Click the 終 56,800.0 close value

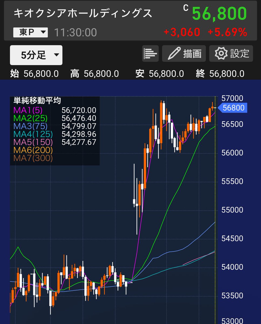click(220, 73)
